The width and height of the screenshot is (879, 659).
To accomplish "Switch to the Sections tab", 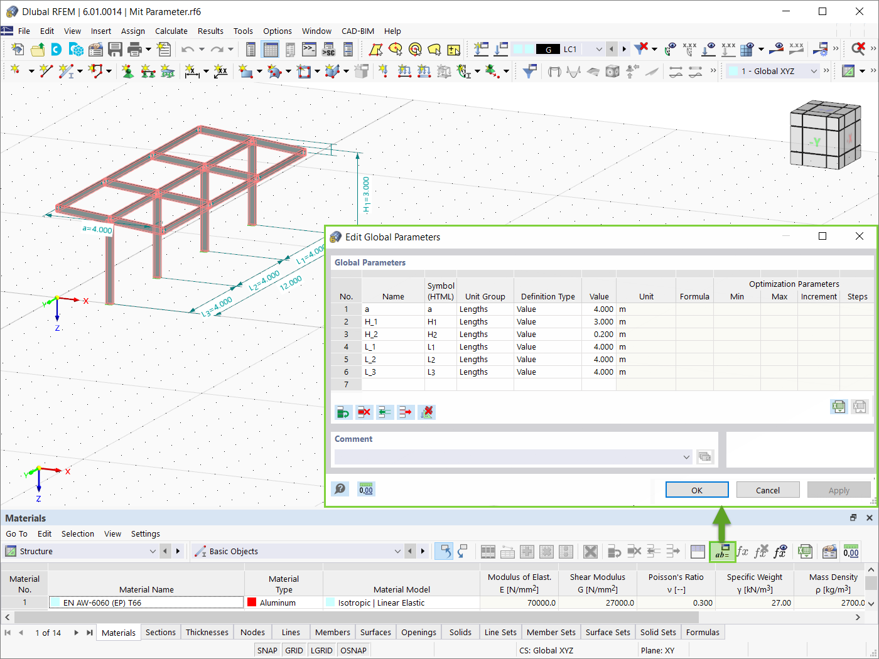I will click(161, 632).
